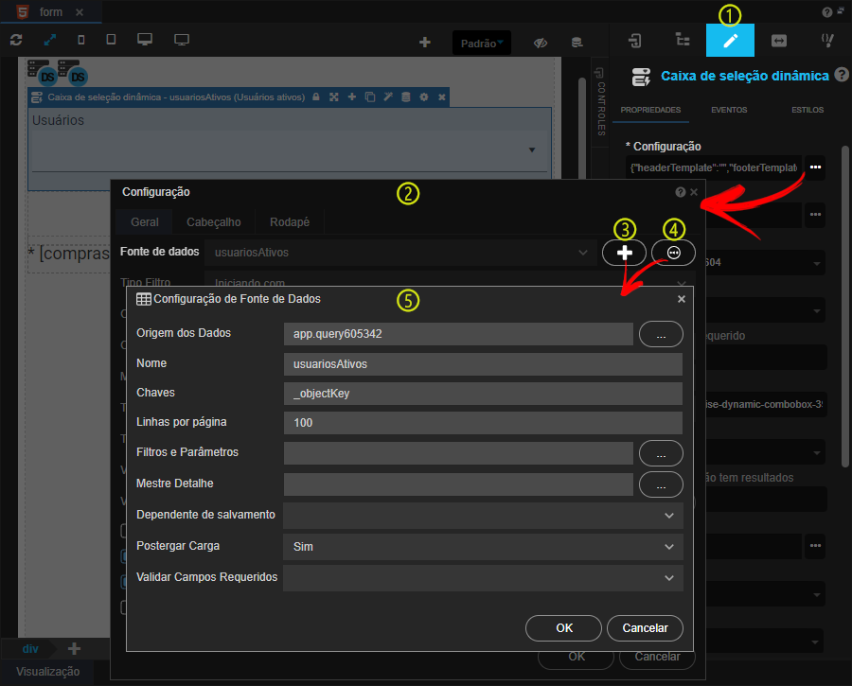Select the tablet viewport icon
Image resolution: width=852 pixels, height=686 pixels.
click(111, 39)
